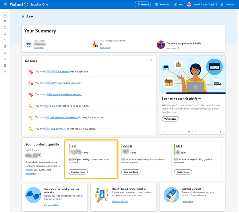Open the delivery truck sidebar icon

5,34
